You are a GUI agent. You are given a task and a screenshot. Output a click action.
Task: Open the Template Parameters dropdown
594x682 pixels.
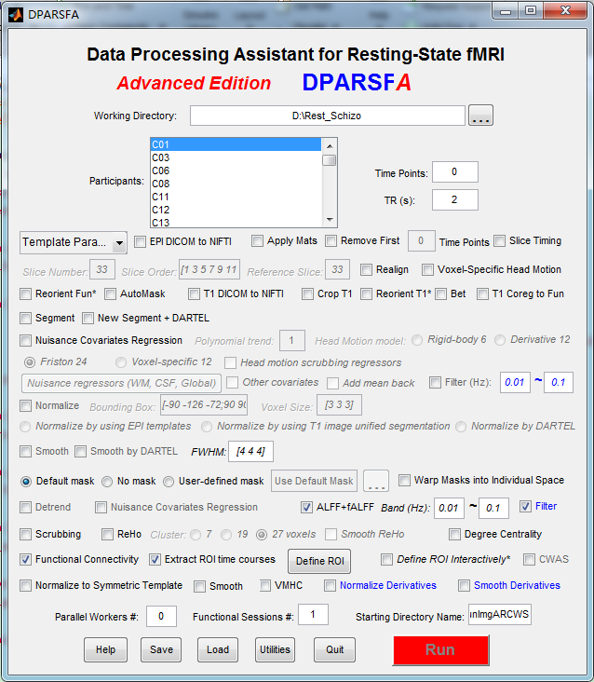click(x=74, y=242)
